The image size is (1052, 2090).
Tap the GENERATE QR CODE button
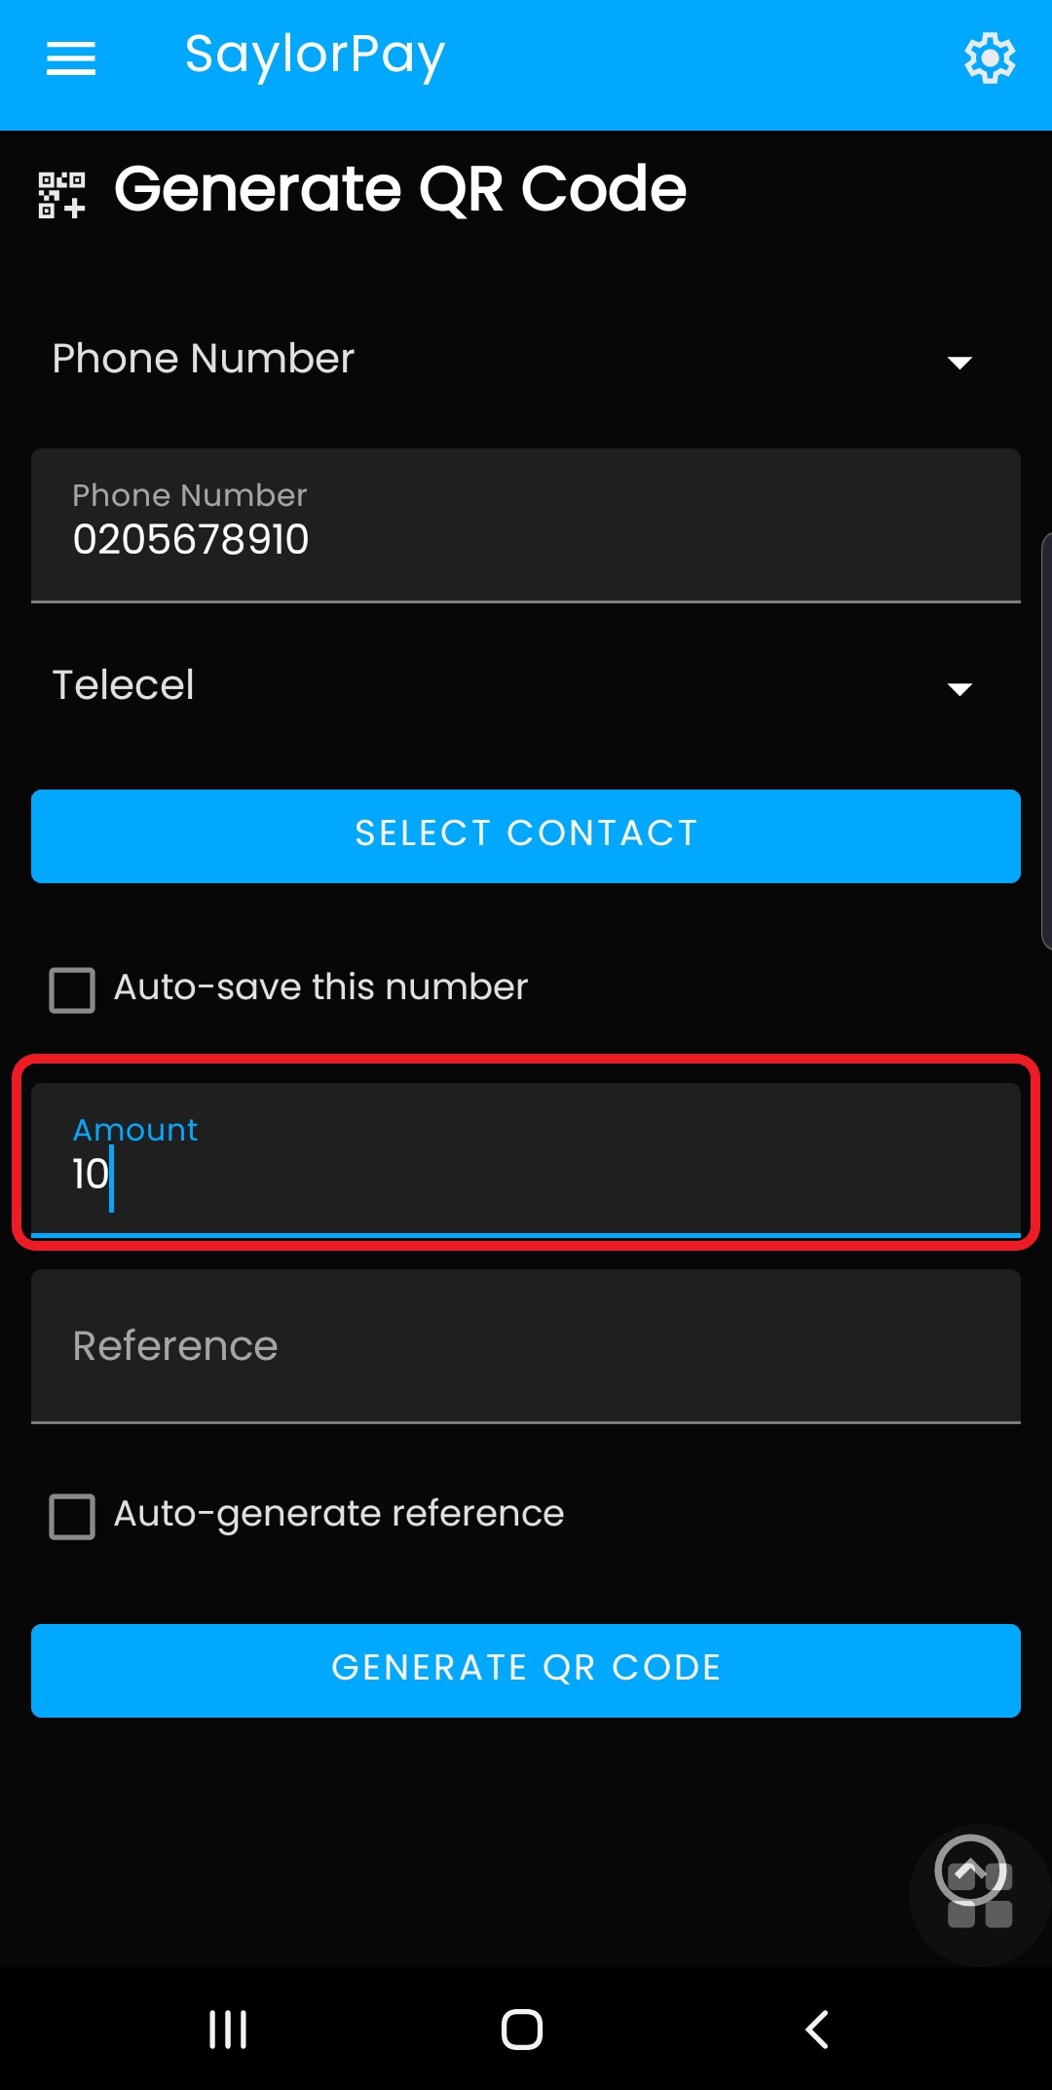click(526, 1670)
